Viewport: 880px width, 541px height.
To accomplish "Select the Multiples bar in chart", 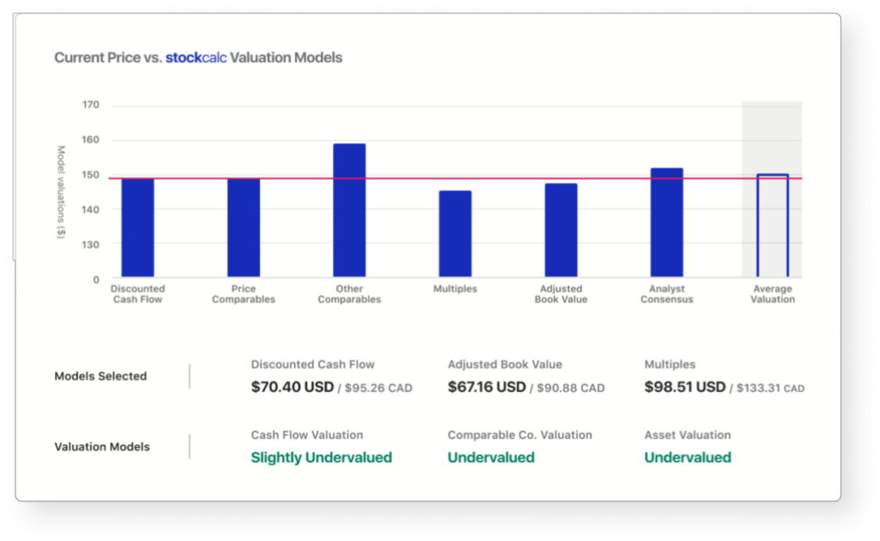I will pyautogui.click(x=455, y=235).
